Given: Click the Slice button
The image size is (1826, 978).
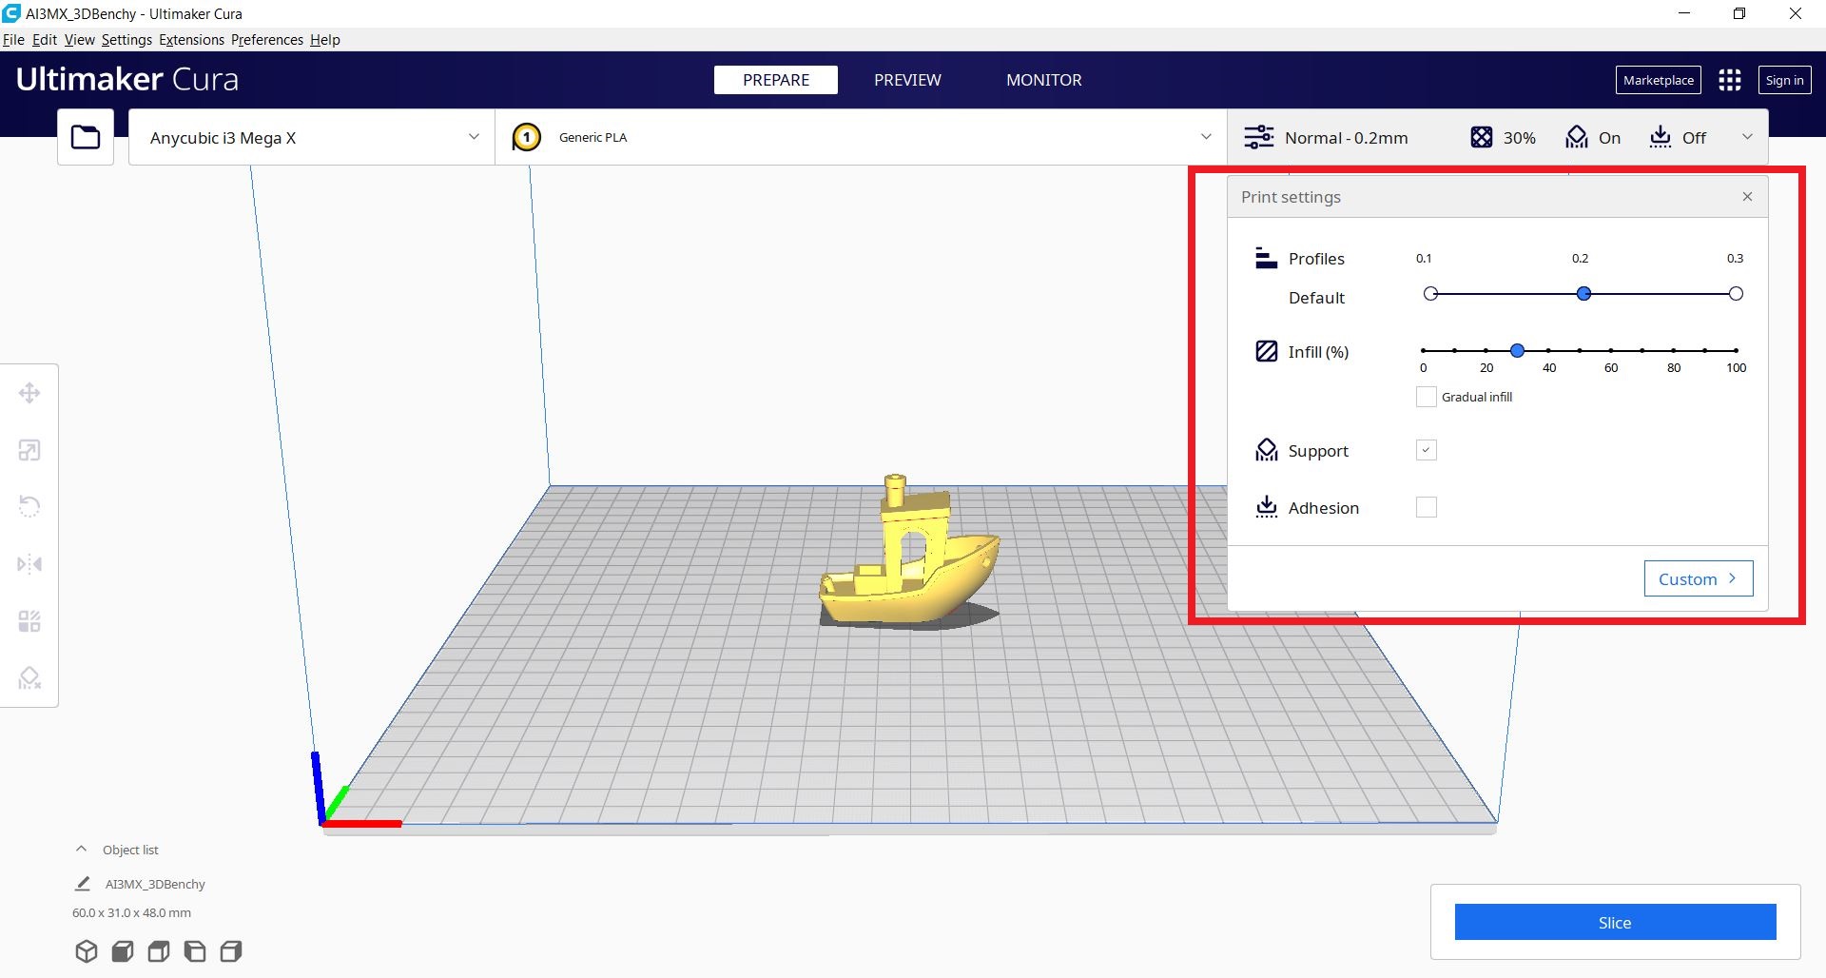Looking at the screenshot, I should (1614, 922).
